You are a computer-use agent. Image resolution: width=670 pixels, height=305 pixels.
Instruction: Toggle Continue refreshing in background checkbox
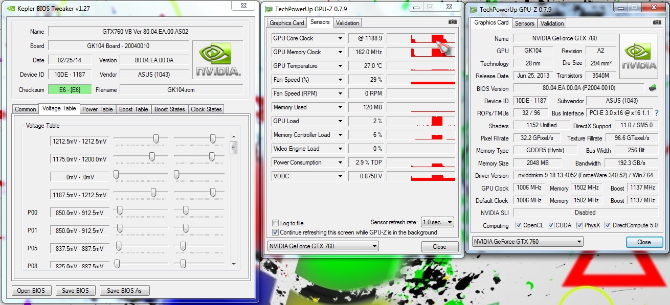[276, 232]
